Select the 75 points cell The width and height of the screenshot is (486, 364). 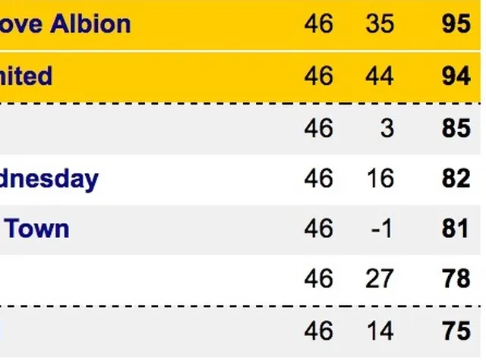click(x=456, y=331)
